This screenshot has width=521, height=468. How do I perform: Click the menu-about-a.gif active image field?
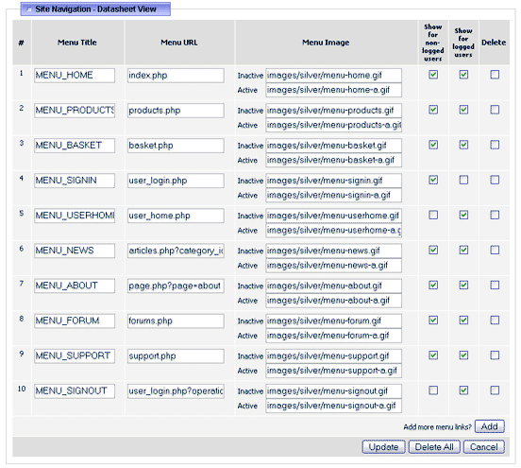(333, 301)
